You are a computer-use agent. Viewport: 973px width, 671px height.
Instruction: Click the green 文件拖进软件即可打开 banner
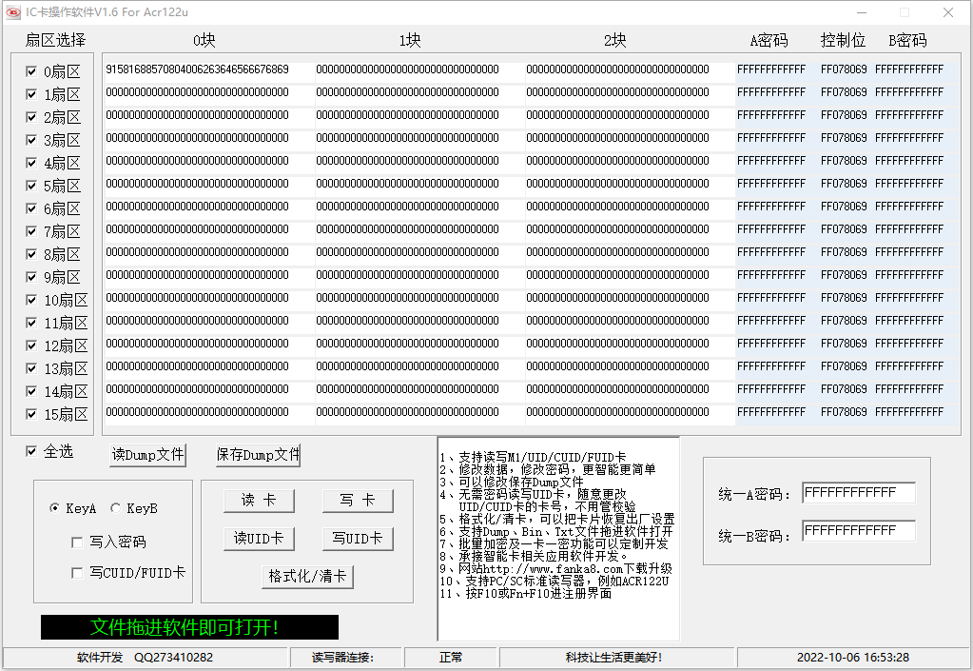(190, 627)
